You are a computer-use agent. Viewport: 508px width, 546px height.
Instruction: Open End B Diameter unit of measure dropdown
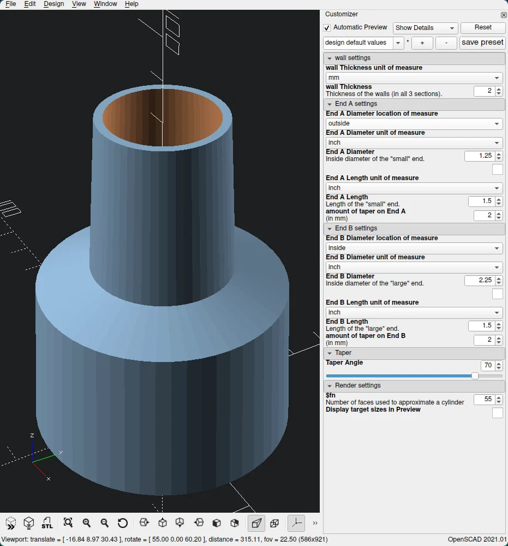click(x=414, y=267)
